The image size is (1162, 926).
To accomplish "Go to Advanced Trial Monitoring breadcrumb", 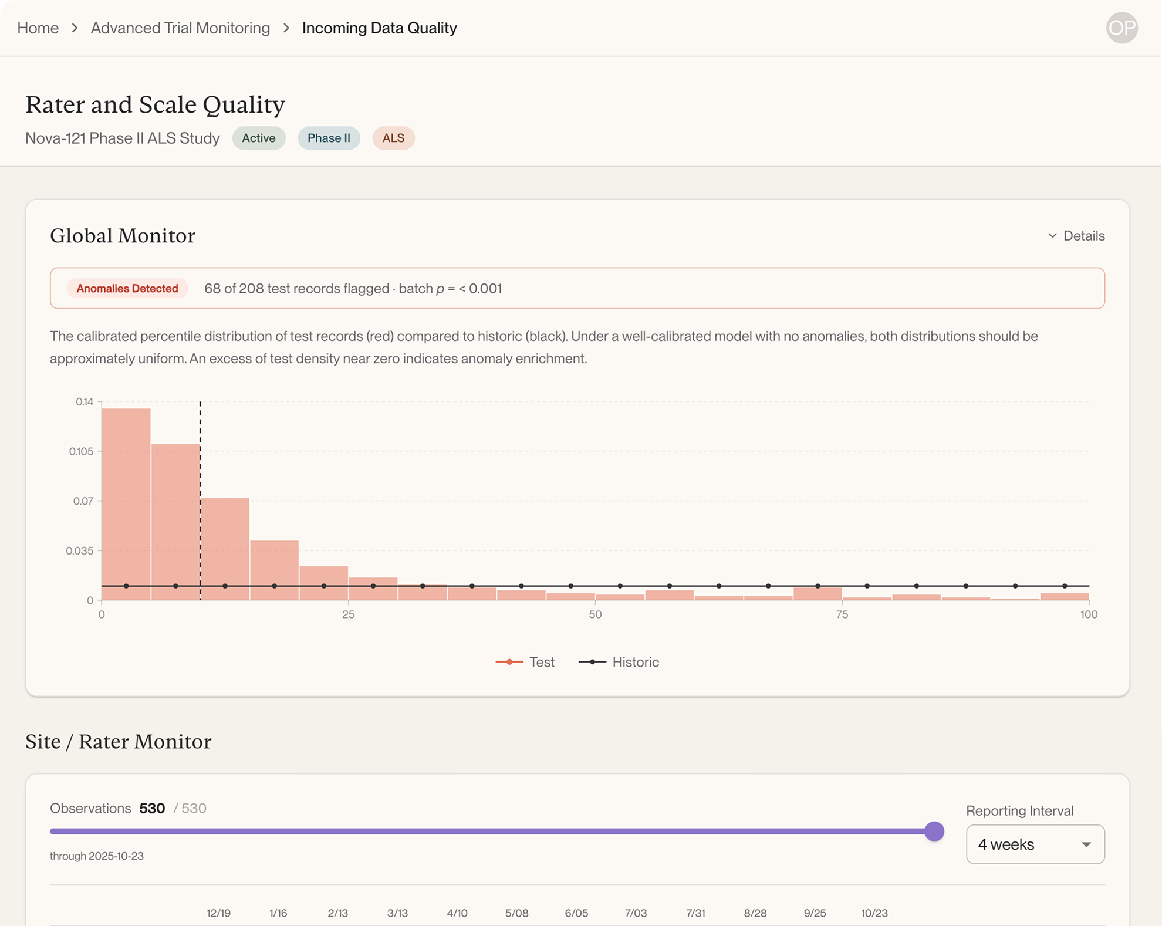I will pyautogui.click(x=180, y=28).
